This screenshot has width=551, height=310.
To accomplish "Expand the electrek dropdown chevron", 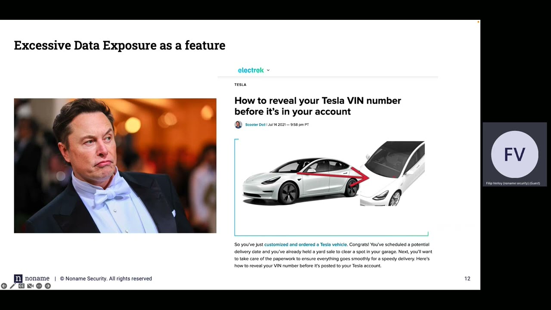I will click(268, 70).
